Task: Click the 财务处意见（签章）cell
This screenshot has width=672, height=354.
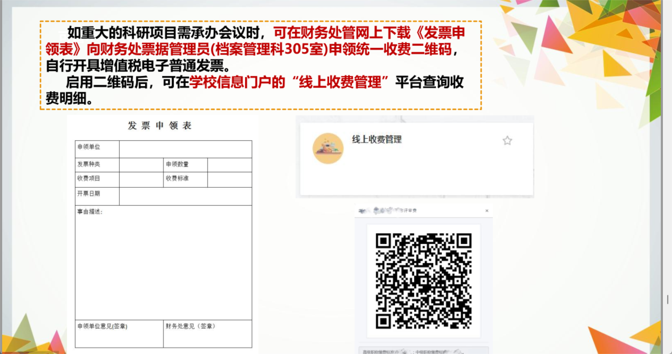Action: (208, 334)
